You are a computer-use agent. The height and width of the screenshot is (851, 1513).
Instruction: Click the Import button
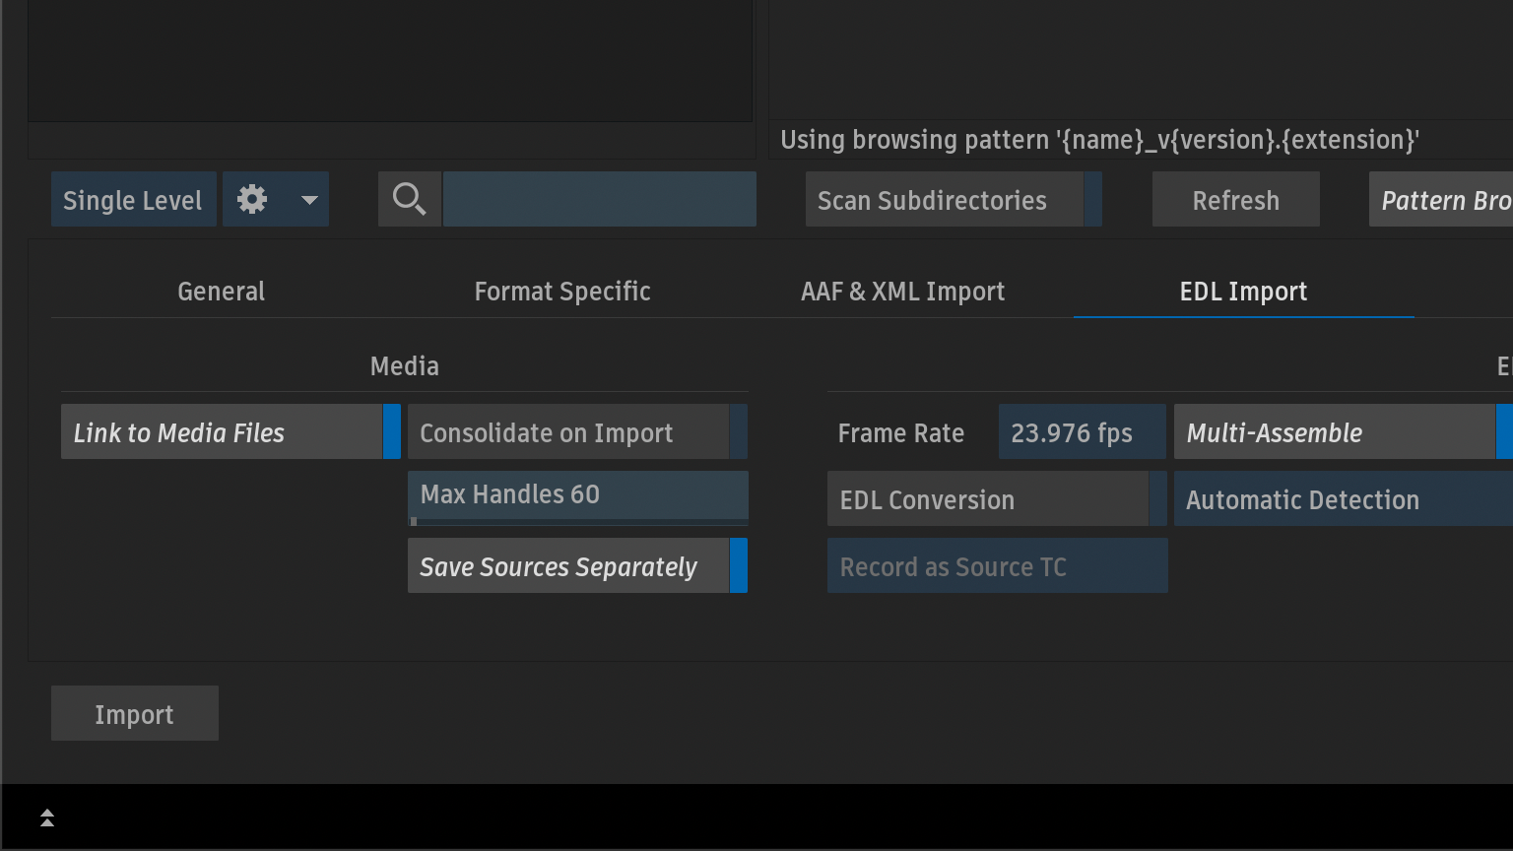tap(134, 714)
